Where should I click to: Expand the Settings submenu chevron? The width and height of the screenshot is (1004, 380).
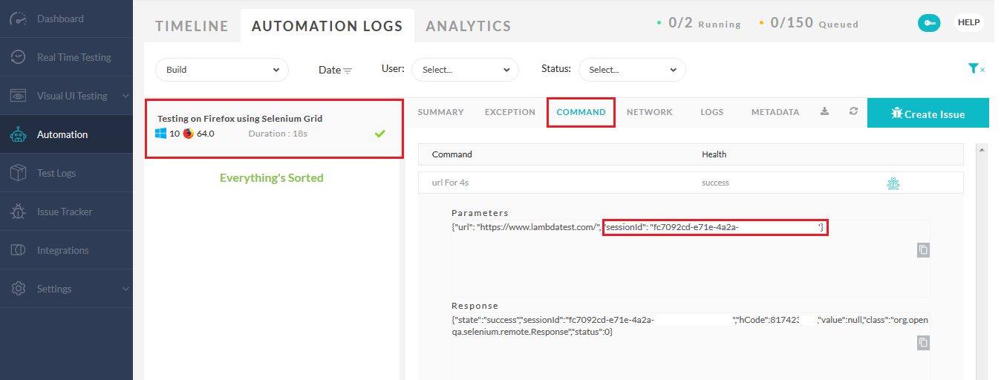point(124,289)
